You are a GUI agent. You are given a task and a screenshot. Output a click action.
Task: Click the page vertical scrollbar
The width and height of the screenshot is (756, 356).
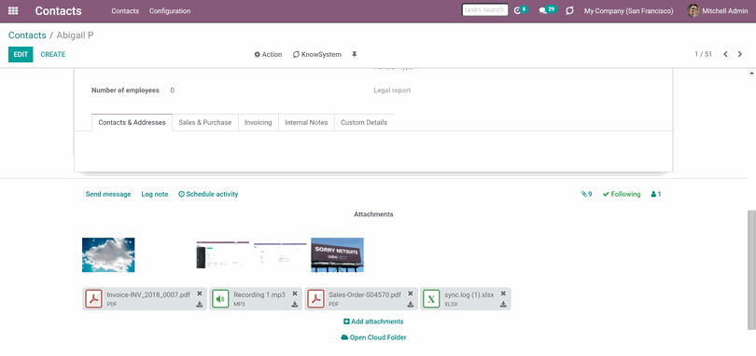(751, 269)
